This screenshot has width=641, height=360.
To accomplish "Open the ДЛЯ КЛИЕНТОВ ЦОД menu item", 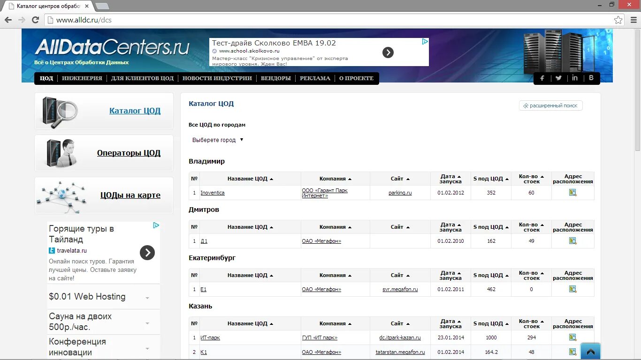I will click(x=142, y=78).
